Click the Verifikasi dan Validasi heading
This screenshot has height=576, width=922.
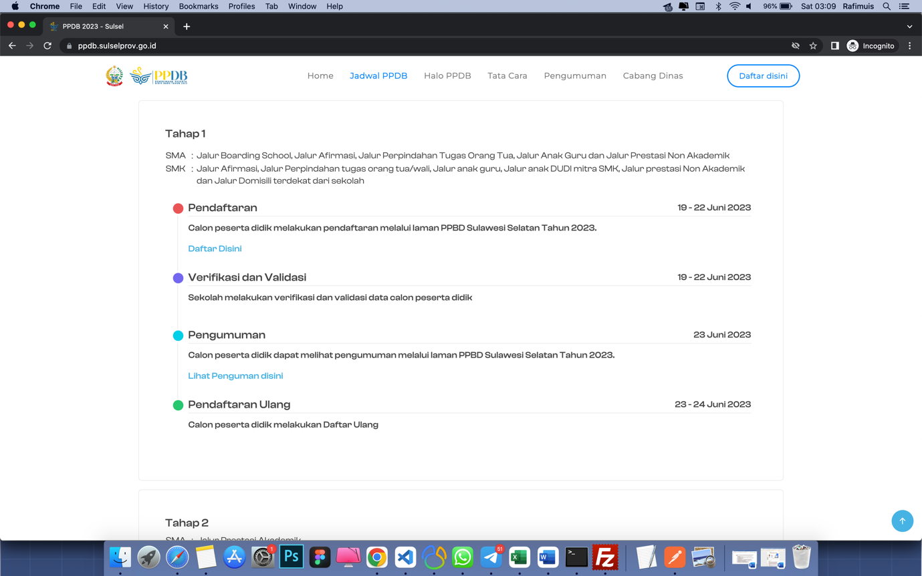(x=247, y=277)
